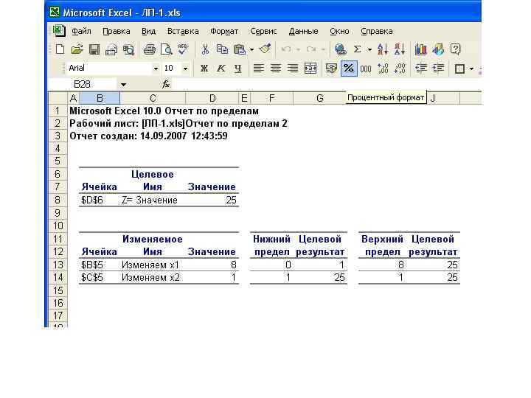Open the Окно menu
Screen dimensions: 531x398
(x=339, y=31)
